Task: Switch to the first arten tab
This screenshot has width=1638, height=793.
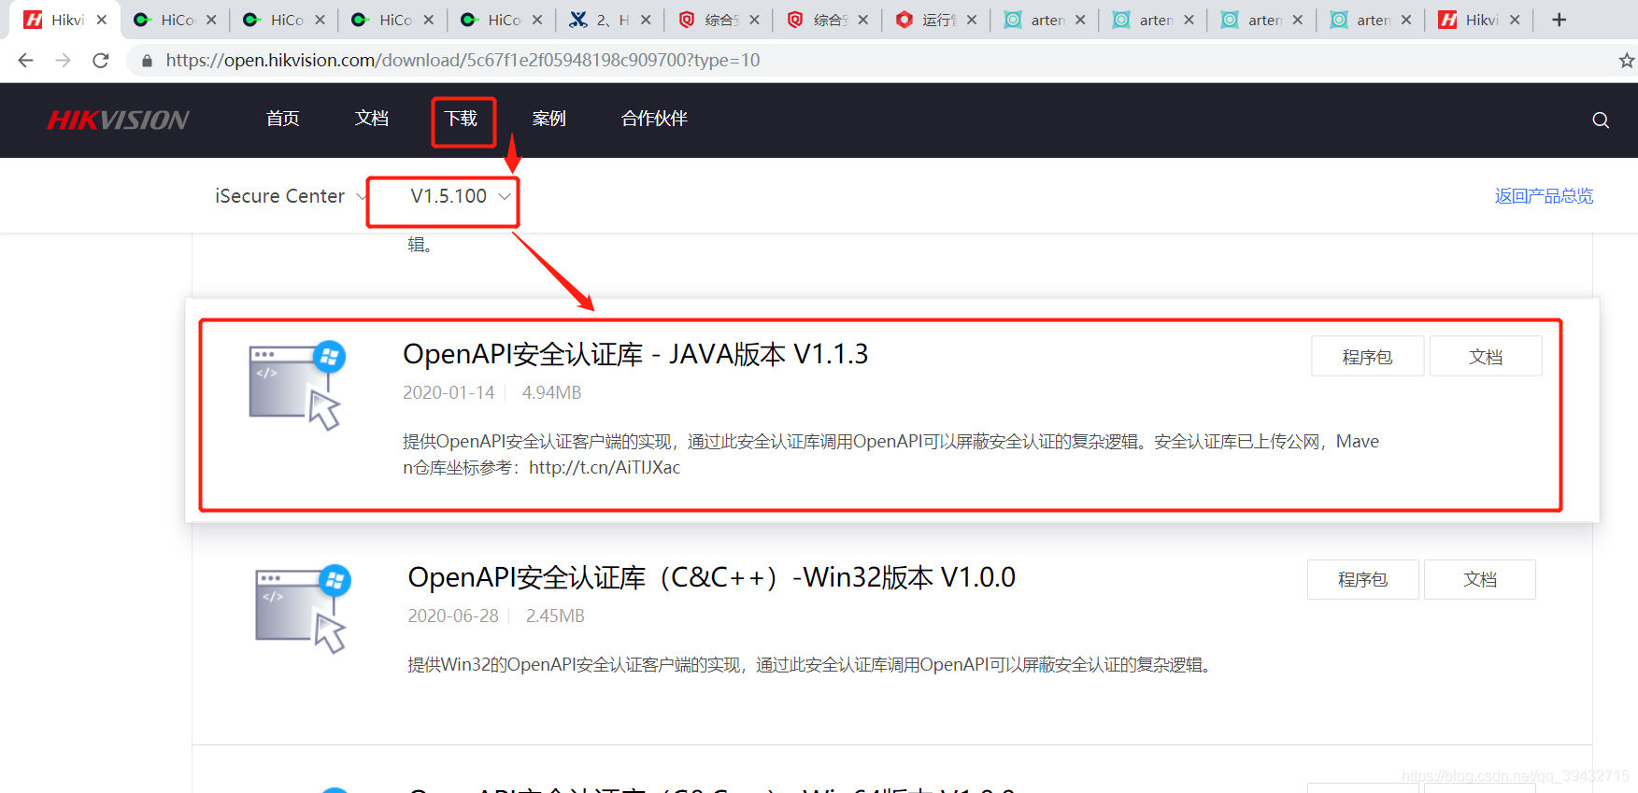Action: (1046, 20)
